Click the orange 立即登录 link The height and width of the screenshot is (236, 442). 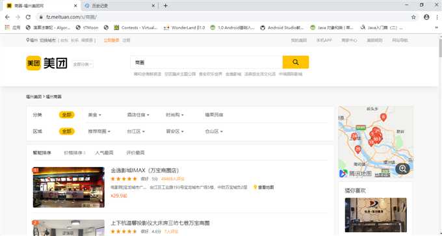point(111,40)
